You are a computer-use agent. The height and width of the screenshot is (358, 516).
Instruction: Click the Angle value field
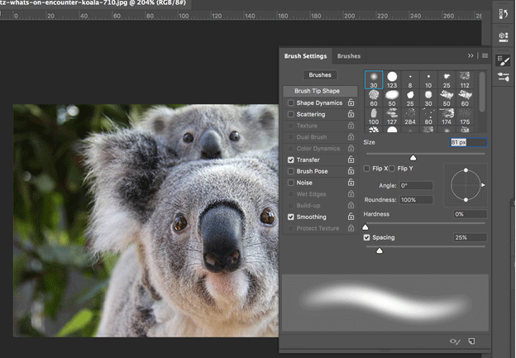point(416,185)
